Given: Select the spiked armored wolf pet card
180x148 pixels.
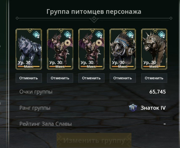Looking at the screenshot, I should coord(154,49).
